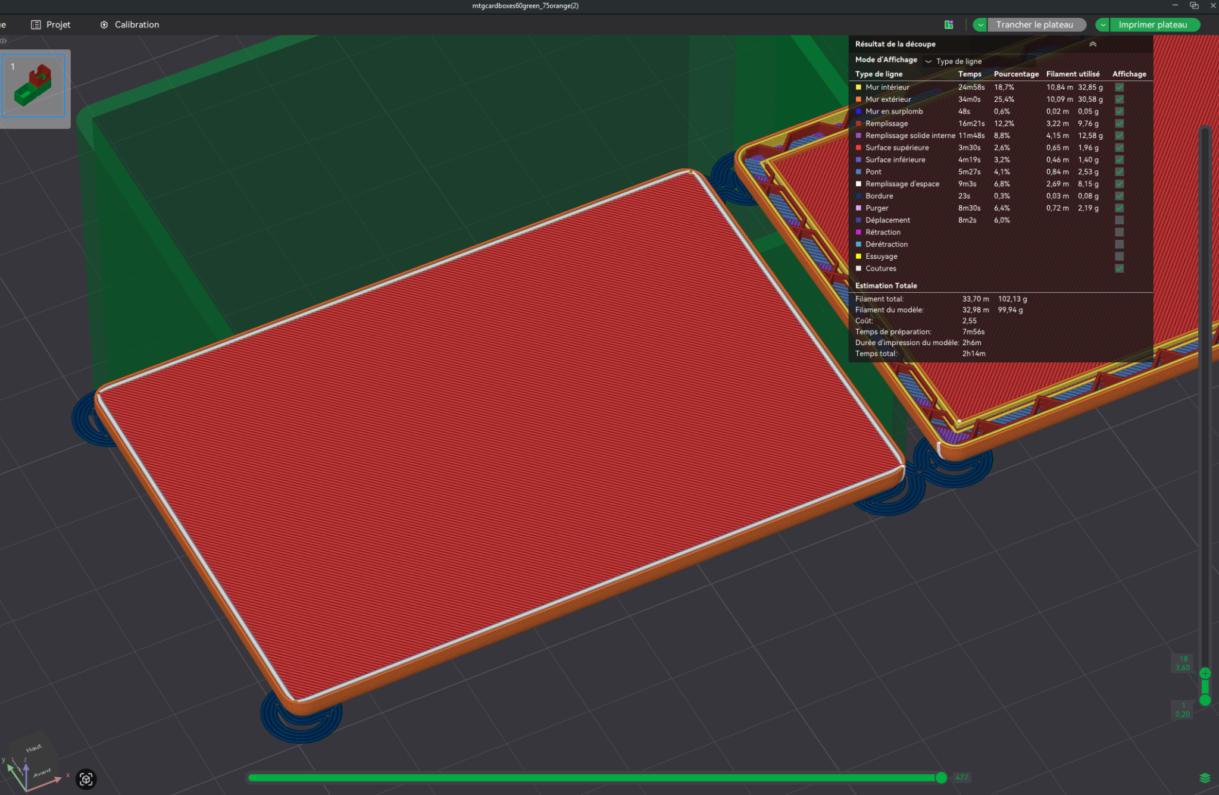The height and width of the screenshot is (795, 1219).
Task: Uncheck the Coutures display checkbox
Action: click(1119, 268)
